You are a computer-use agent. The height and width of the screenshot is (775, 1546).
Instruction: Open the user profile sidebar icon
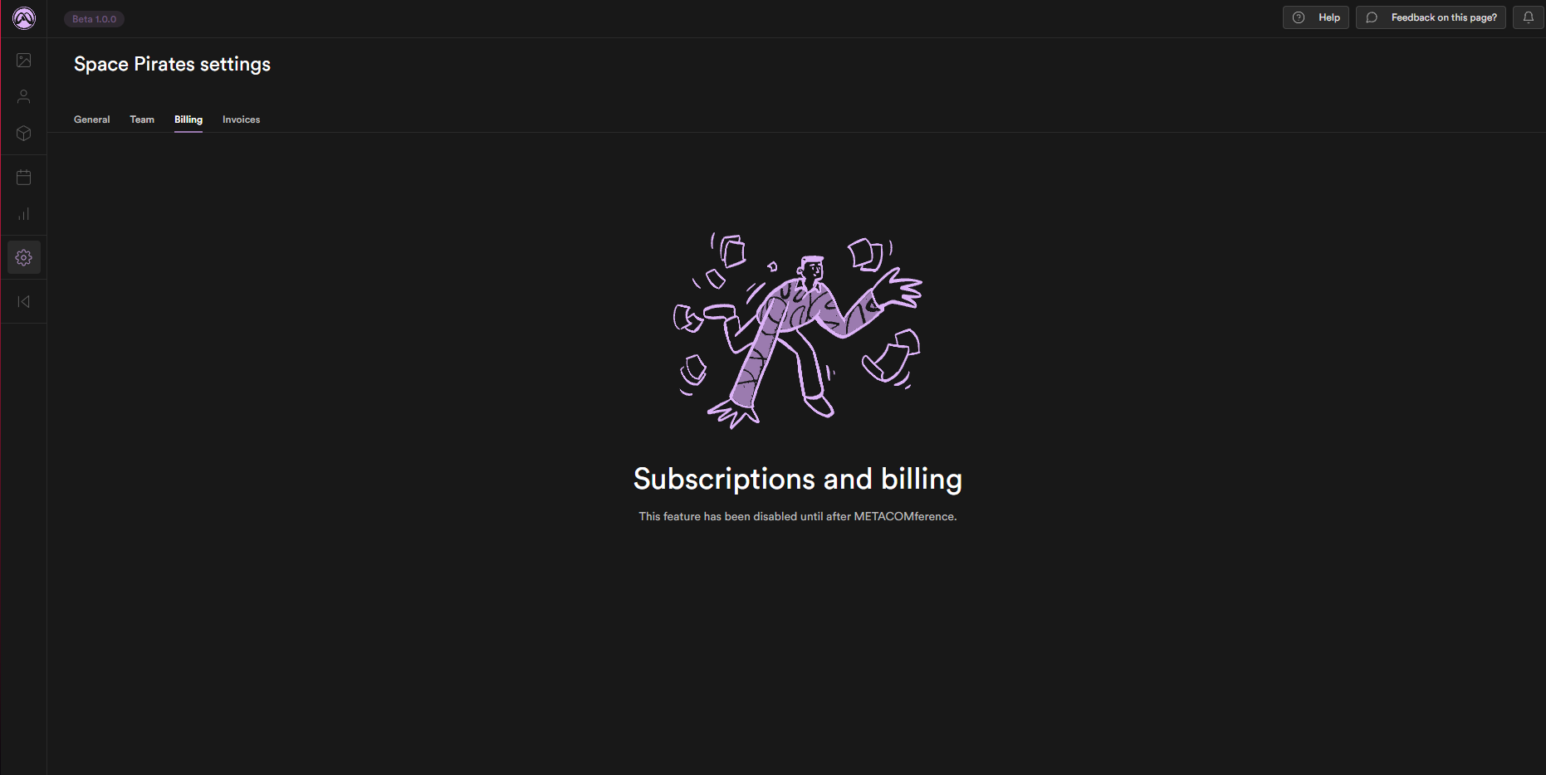pos(24,97)
